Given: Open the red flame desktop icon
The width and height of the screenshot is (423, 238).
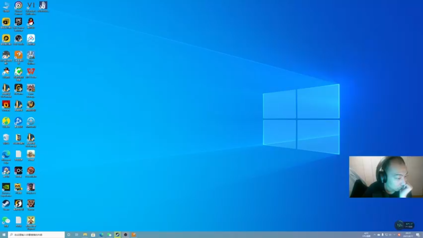Looking at the screenshot, I should [x=6, y=105].
